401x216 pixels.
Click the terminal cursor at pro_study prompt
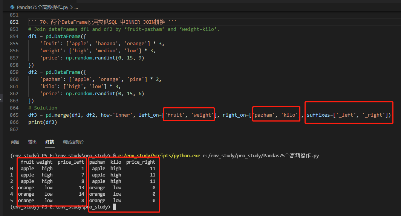tap(114, 207)
